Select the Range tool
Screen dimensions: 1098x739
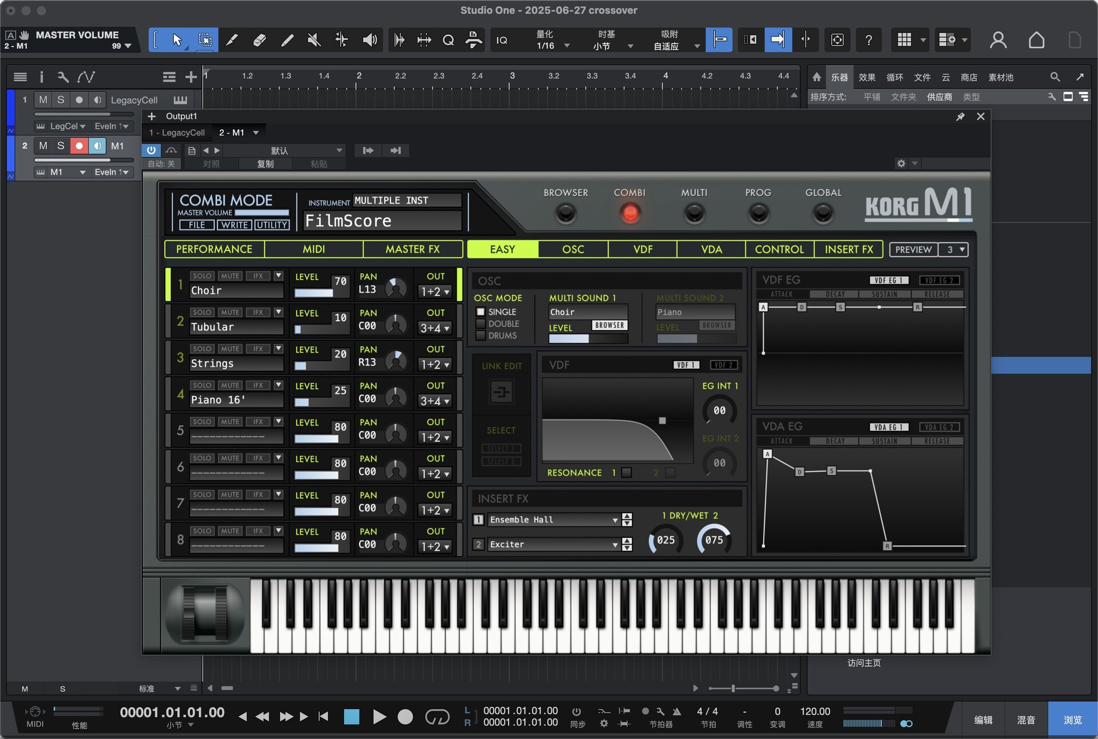click(204, 39)
